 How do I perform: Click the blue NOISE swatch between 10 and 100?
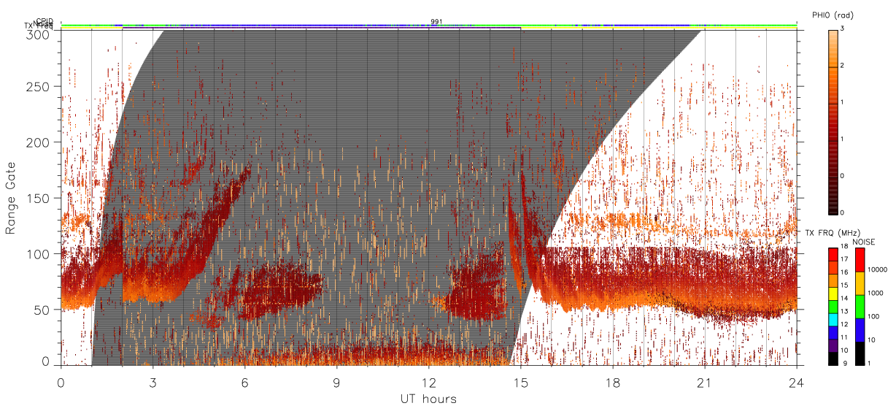(860, 330)
